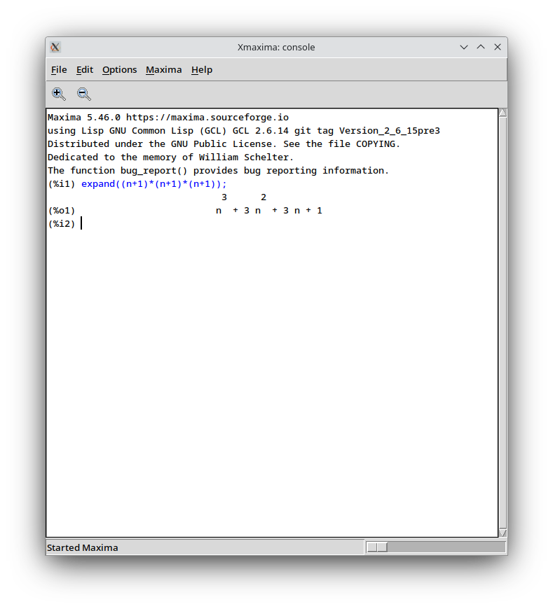Open the Edit menu
Image resolution: width=553 pixels, height=609 pixels.
pyautogui.click(x=85, y=70)
